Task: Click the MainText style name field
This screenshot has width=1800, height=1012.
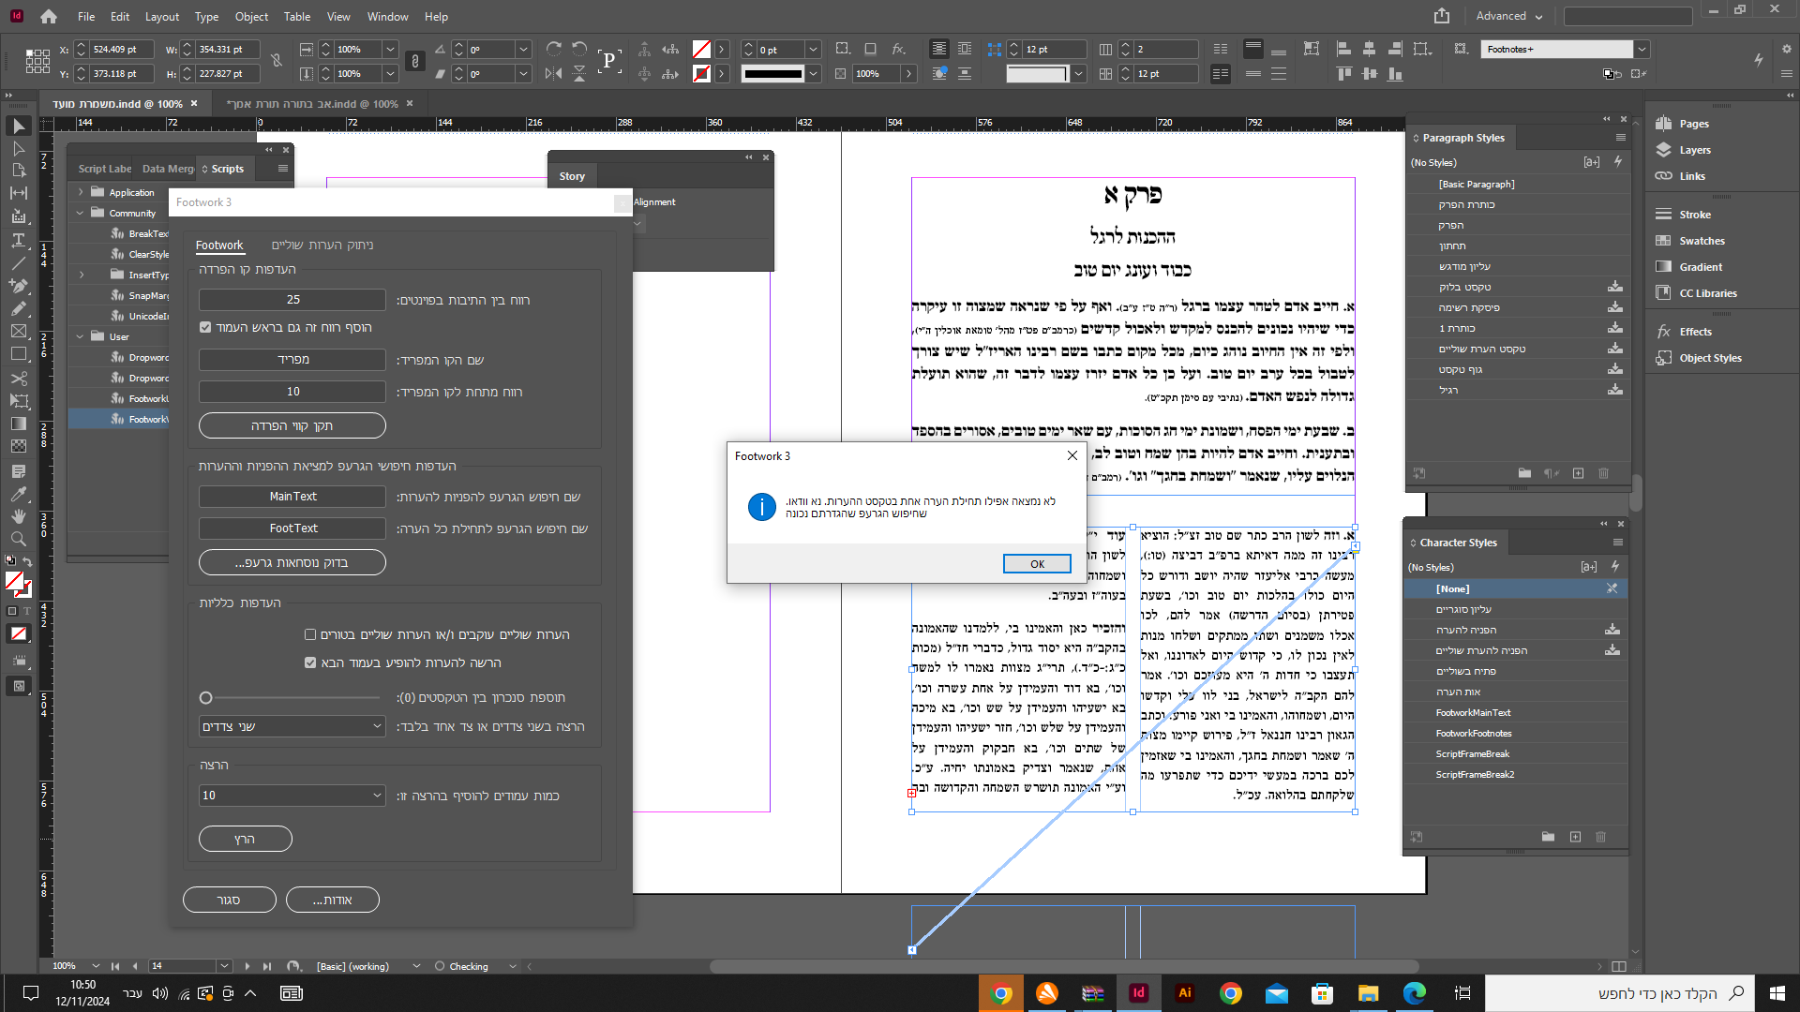Action: pos(292,497)
